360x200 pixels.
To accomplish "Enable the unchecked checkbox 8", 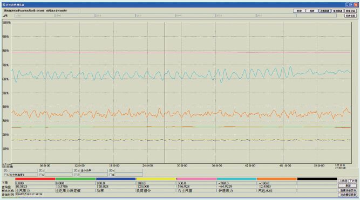I will [111, 175].
